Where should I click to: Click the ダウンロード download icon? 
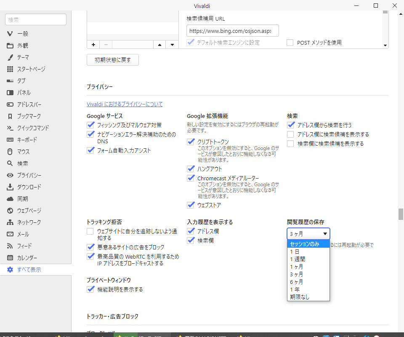point(10,187)
